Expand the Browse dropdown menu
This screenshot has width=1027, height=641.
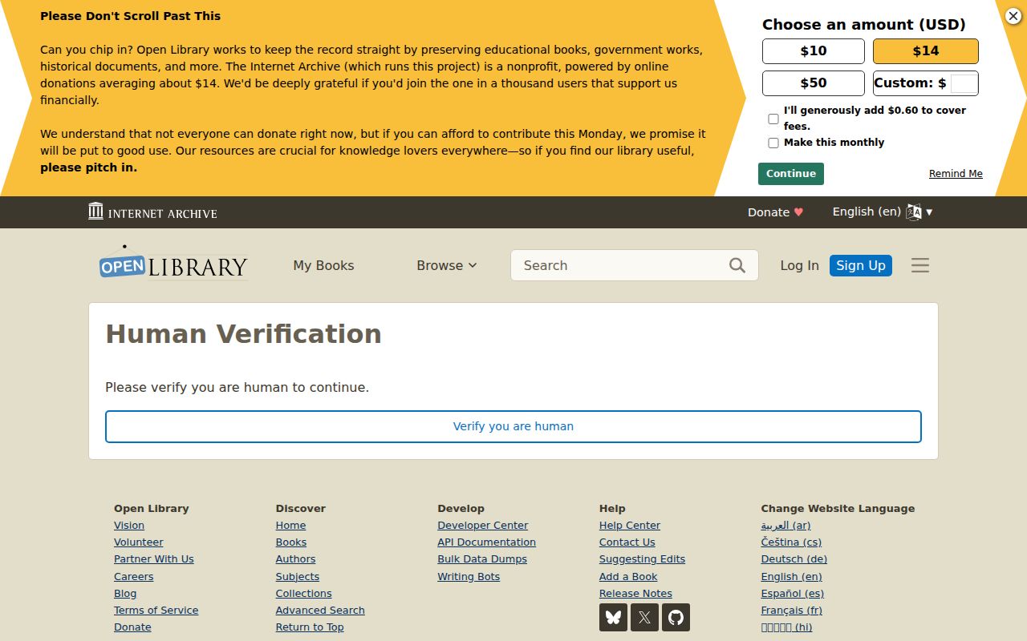point(446,265)
